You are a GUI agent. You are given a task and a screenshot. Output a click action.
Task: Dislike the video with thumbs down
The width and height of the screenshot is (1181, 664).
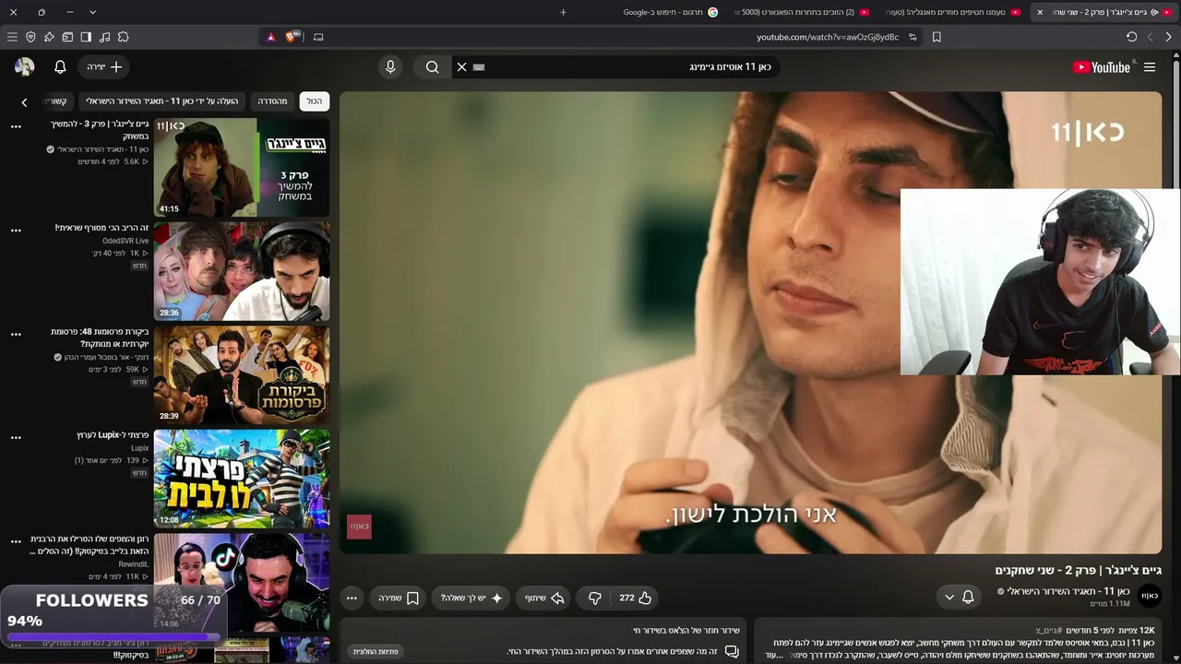coord(595,598)
